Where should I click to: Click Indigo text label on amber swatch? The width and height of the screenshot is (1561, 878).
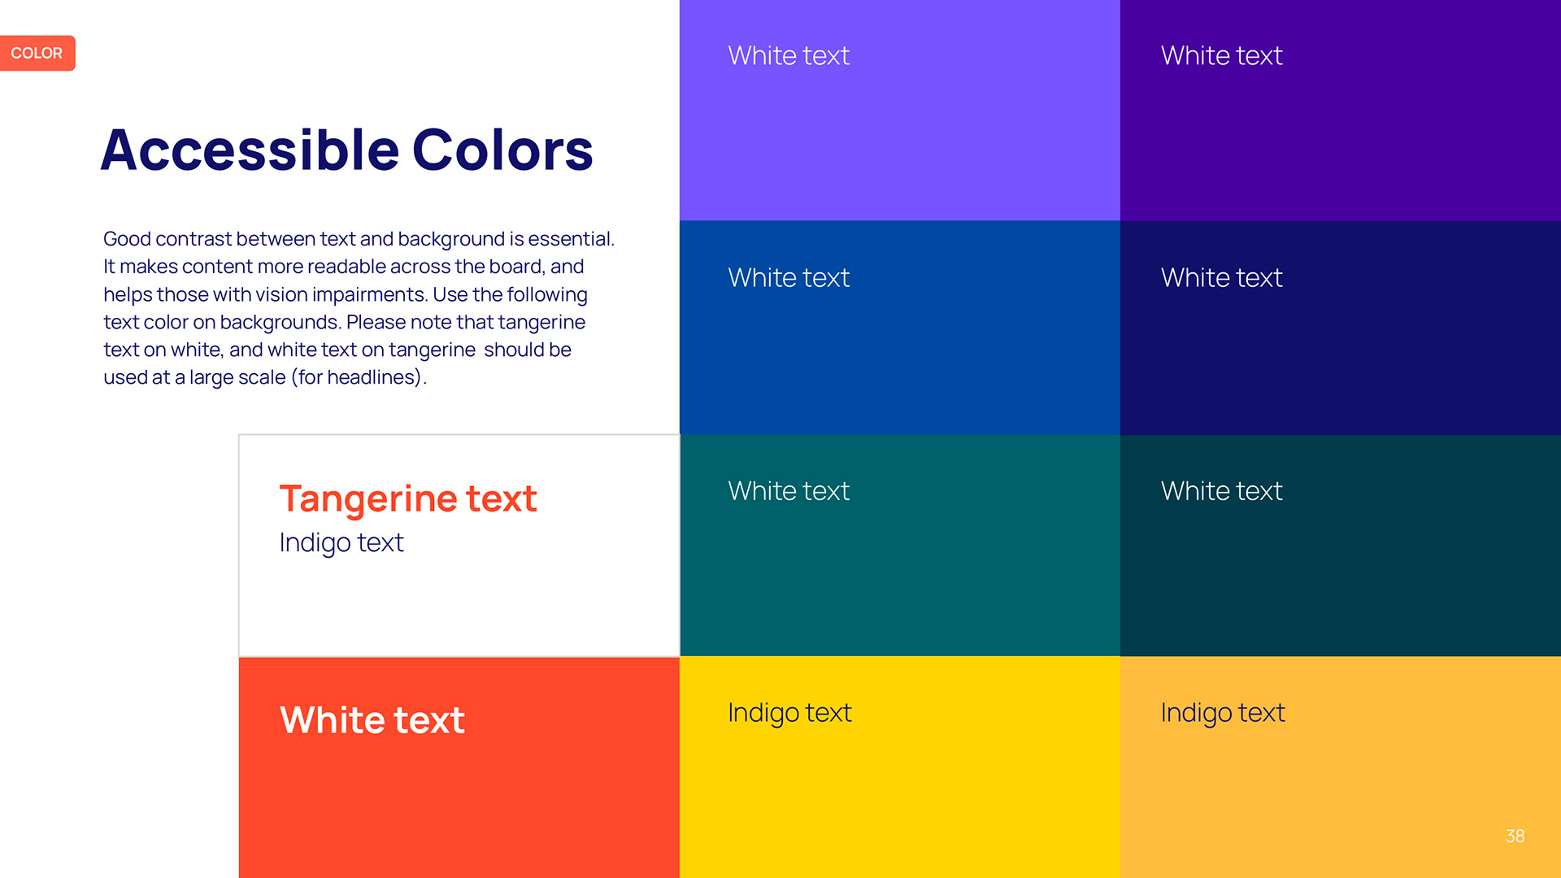pyautogui.click(x=1222, y=713)
